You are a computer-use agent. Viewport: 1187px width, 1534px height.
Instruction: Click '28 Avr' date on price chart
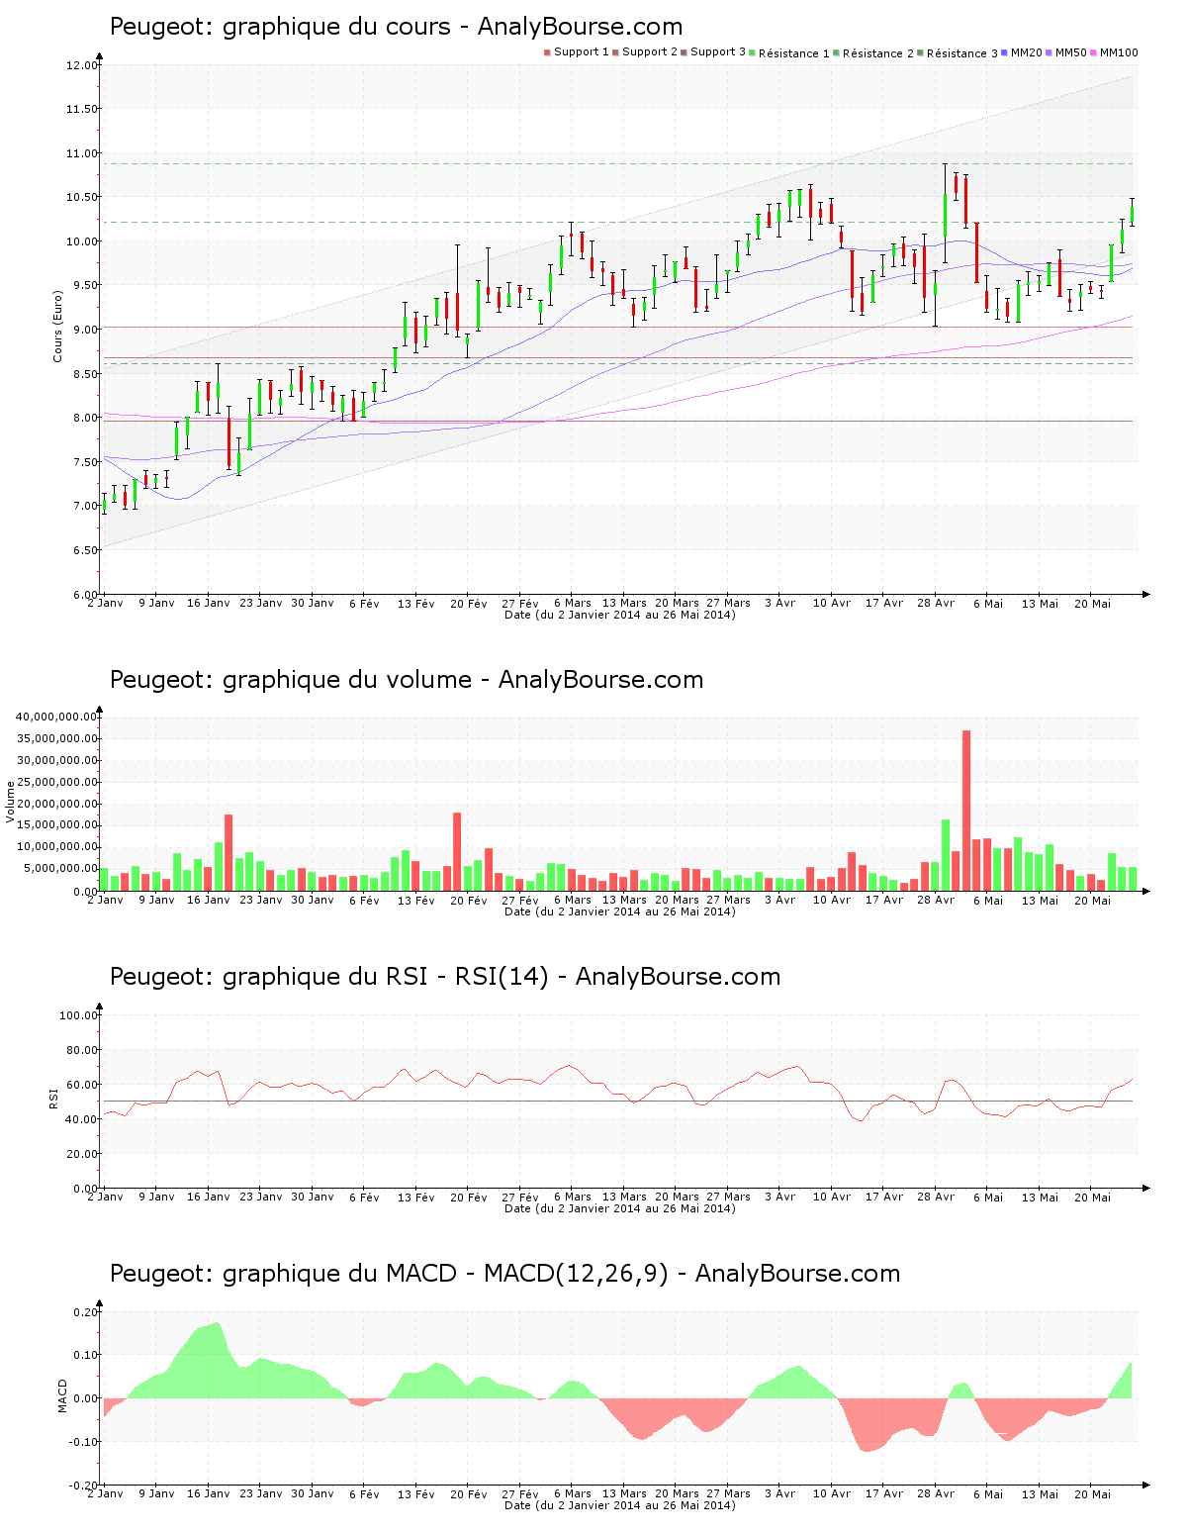pyautogui.click(x=936, y=603)
